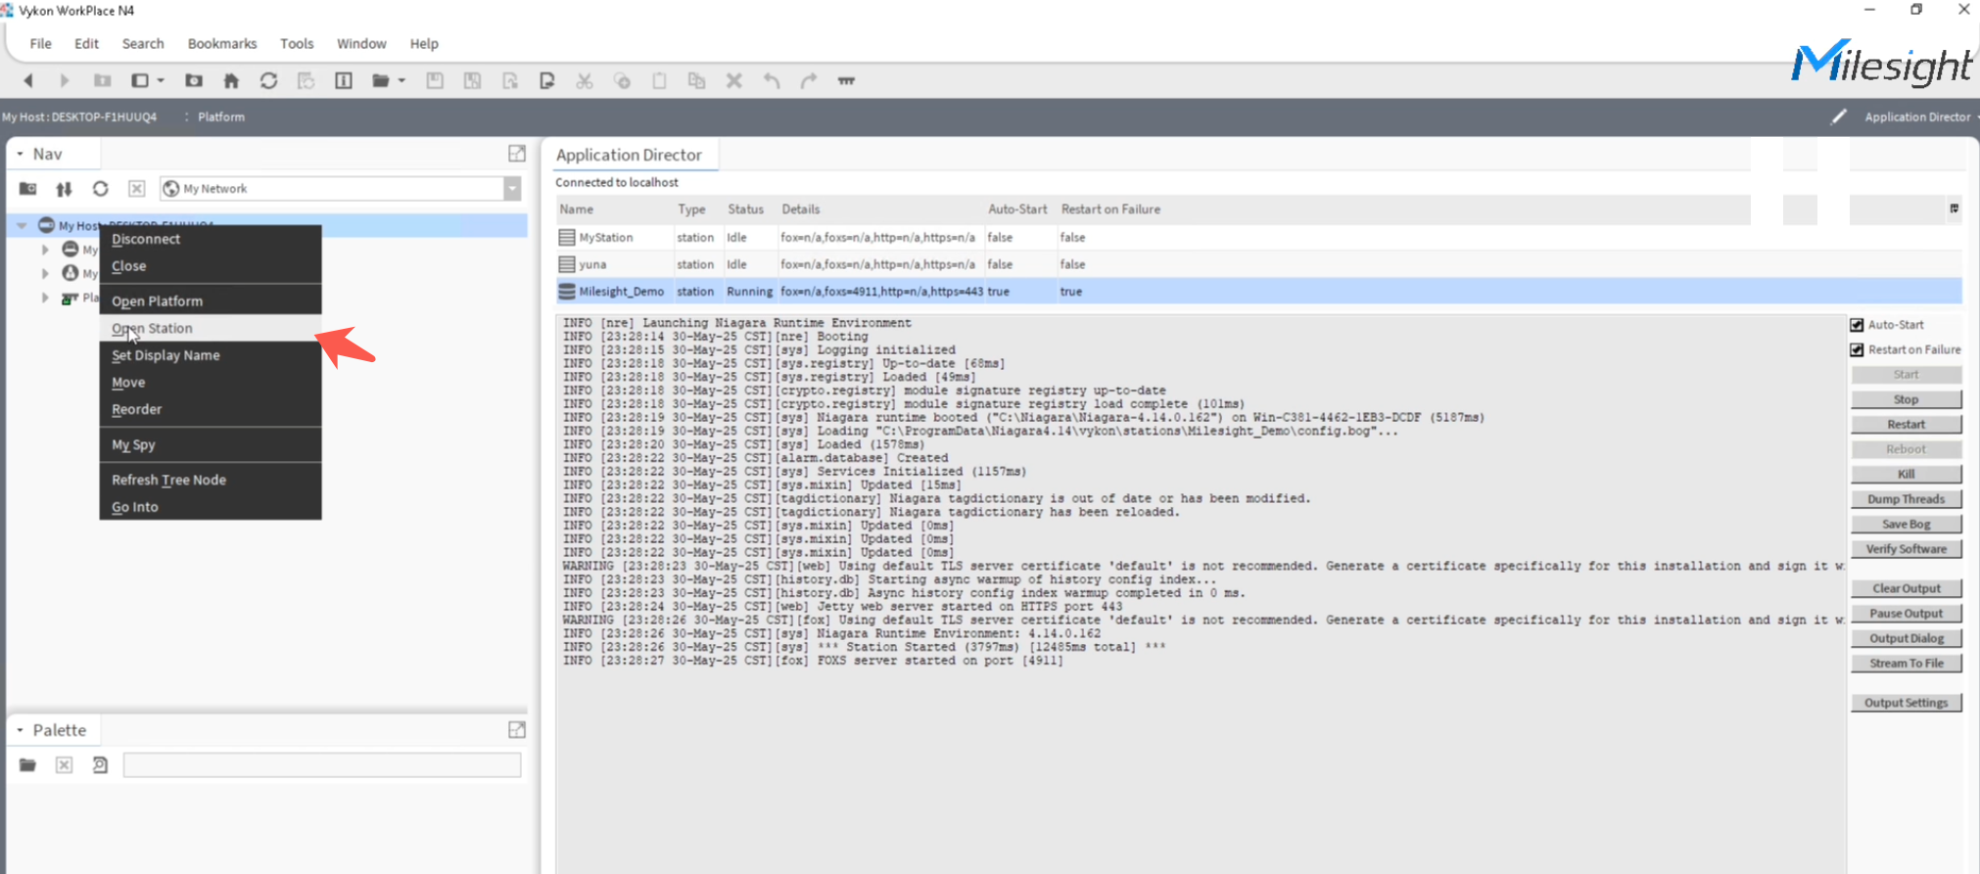
Task: Select the yuna station row
Action: click(x=1258, y=264)
